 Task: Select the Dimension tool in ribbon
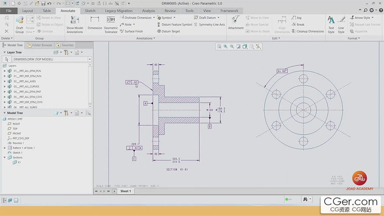(x=95, y=20)
